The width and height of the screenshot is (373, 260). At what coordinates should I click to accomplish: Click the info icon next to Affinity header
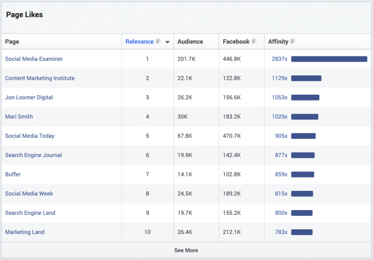point(293,41)
